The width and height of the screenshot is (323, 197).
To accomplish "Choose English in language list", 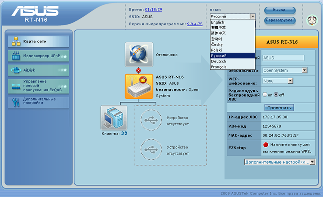I will pyautogui.click(x=232, y=22).
